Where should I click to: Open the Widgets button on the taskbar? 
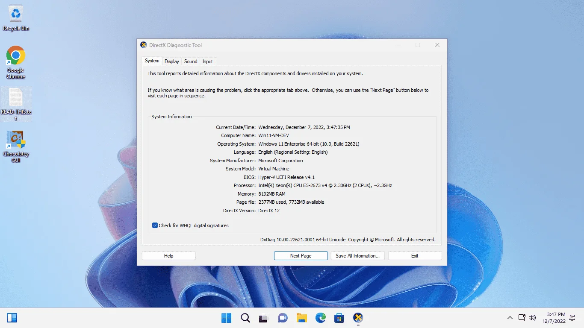(x=12, y=318)
